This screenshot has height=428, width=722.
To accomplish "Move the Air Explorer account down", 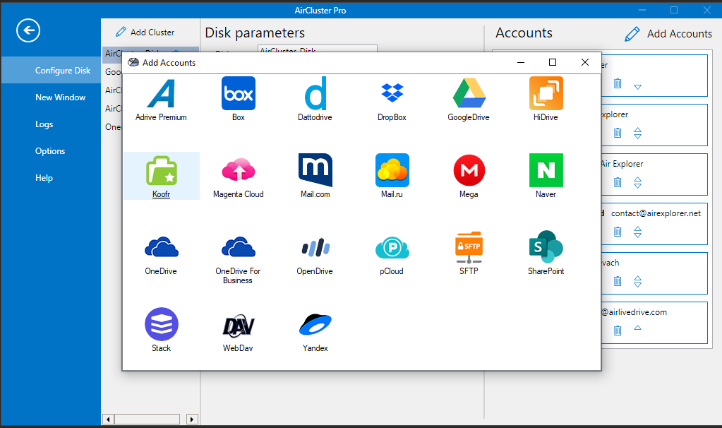I will click(638, 186).
